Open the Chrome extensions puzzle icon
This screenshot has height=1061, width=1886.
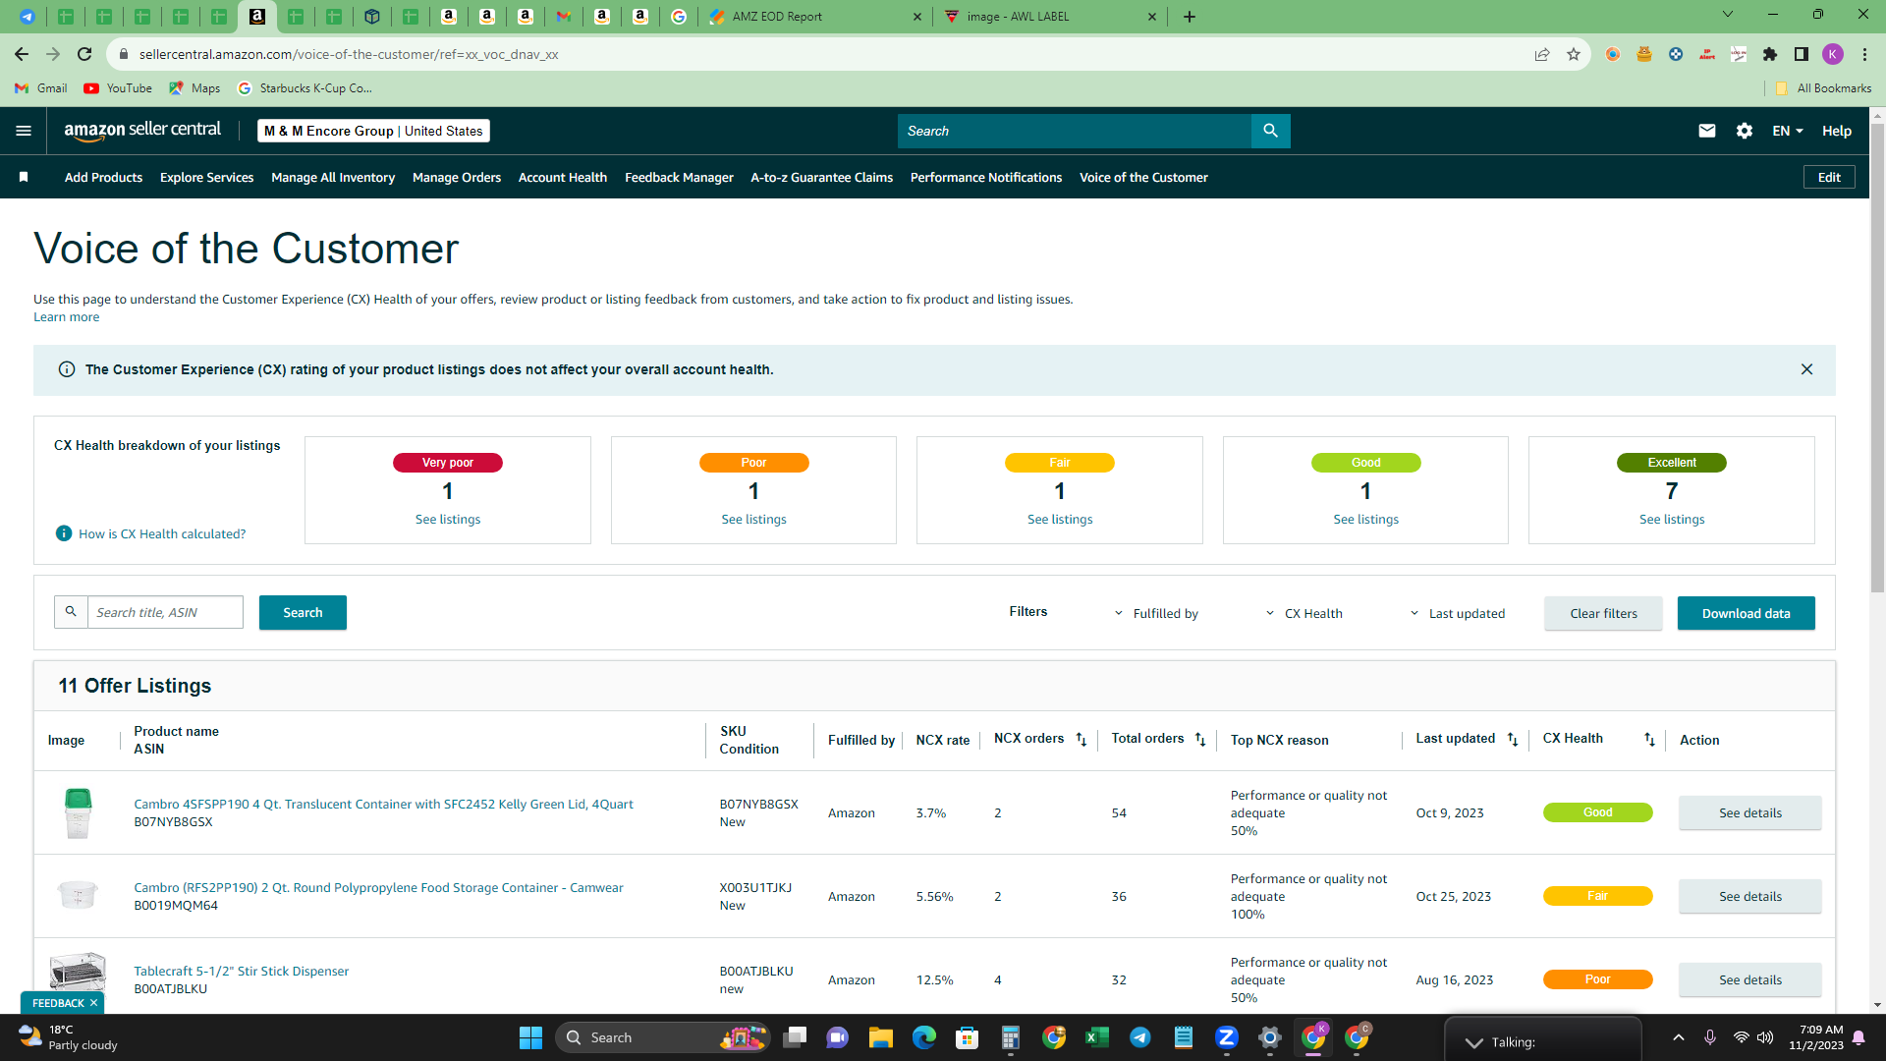pos(1770,54)
